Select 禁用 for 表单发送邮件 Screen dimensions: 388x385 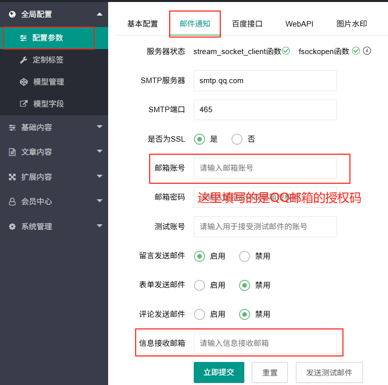pyautogui.click(x=244, y=285)
